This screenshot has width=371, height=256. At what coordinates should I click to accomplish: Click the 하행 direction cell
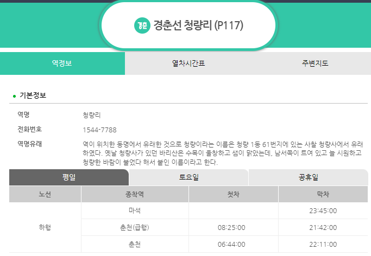point(45,227)
